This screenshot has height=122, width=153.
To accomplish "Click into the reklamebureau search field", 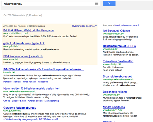I will (51, 4).
